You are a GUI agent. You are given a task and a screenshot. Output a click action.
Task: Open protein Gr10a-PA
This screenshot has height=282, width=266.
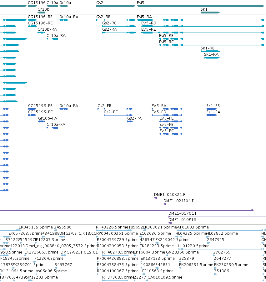tap(56, 125)
